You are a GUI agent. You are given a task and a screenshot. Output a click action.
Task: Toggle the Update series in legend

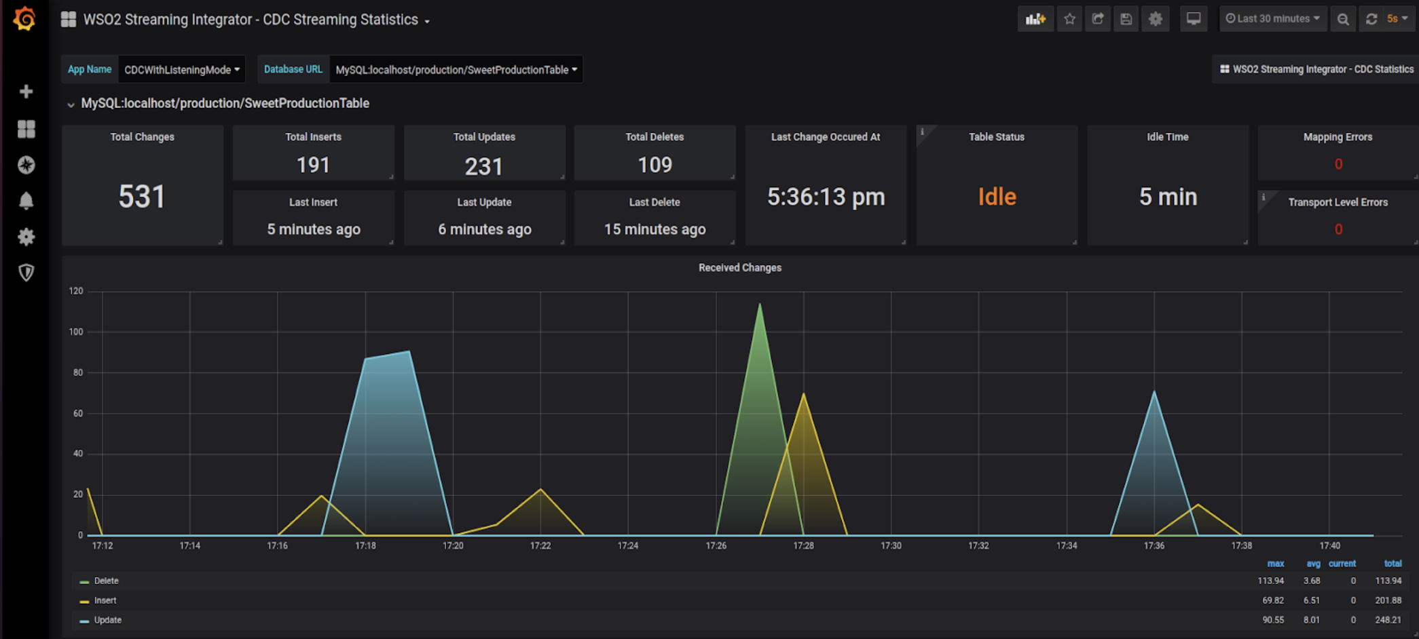coord(108,621)
